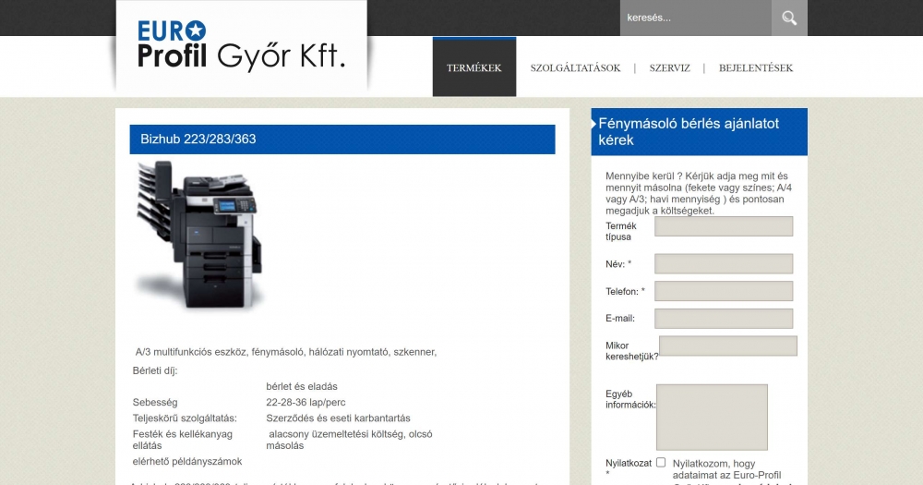Click the Sebesség label
The image size is (923, 485).
click(155, 403)
